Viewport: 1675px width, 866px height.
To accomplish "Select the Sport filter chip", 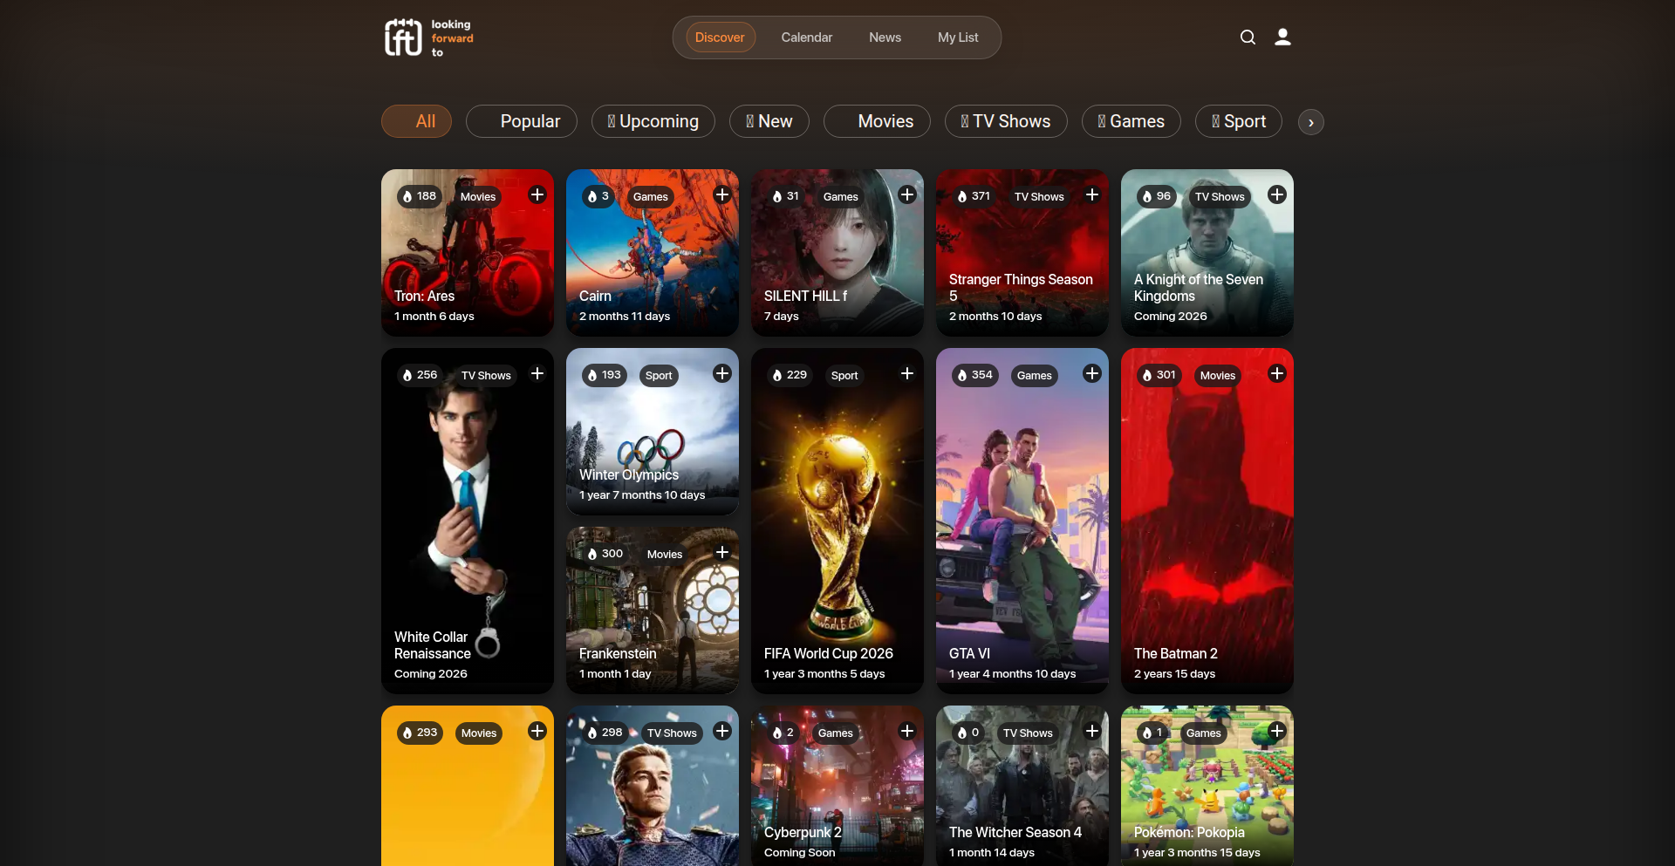I will tap(1239, 121).
